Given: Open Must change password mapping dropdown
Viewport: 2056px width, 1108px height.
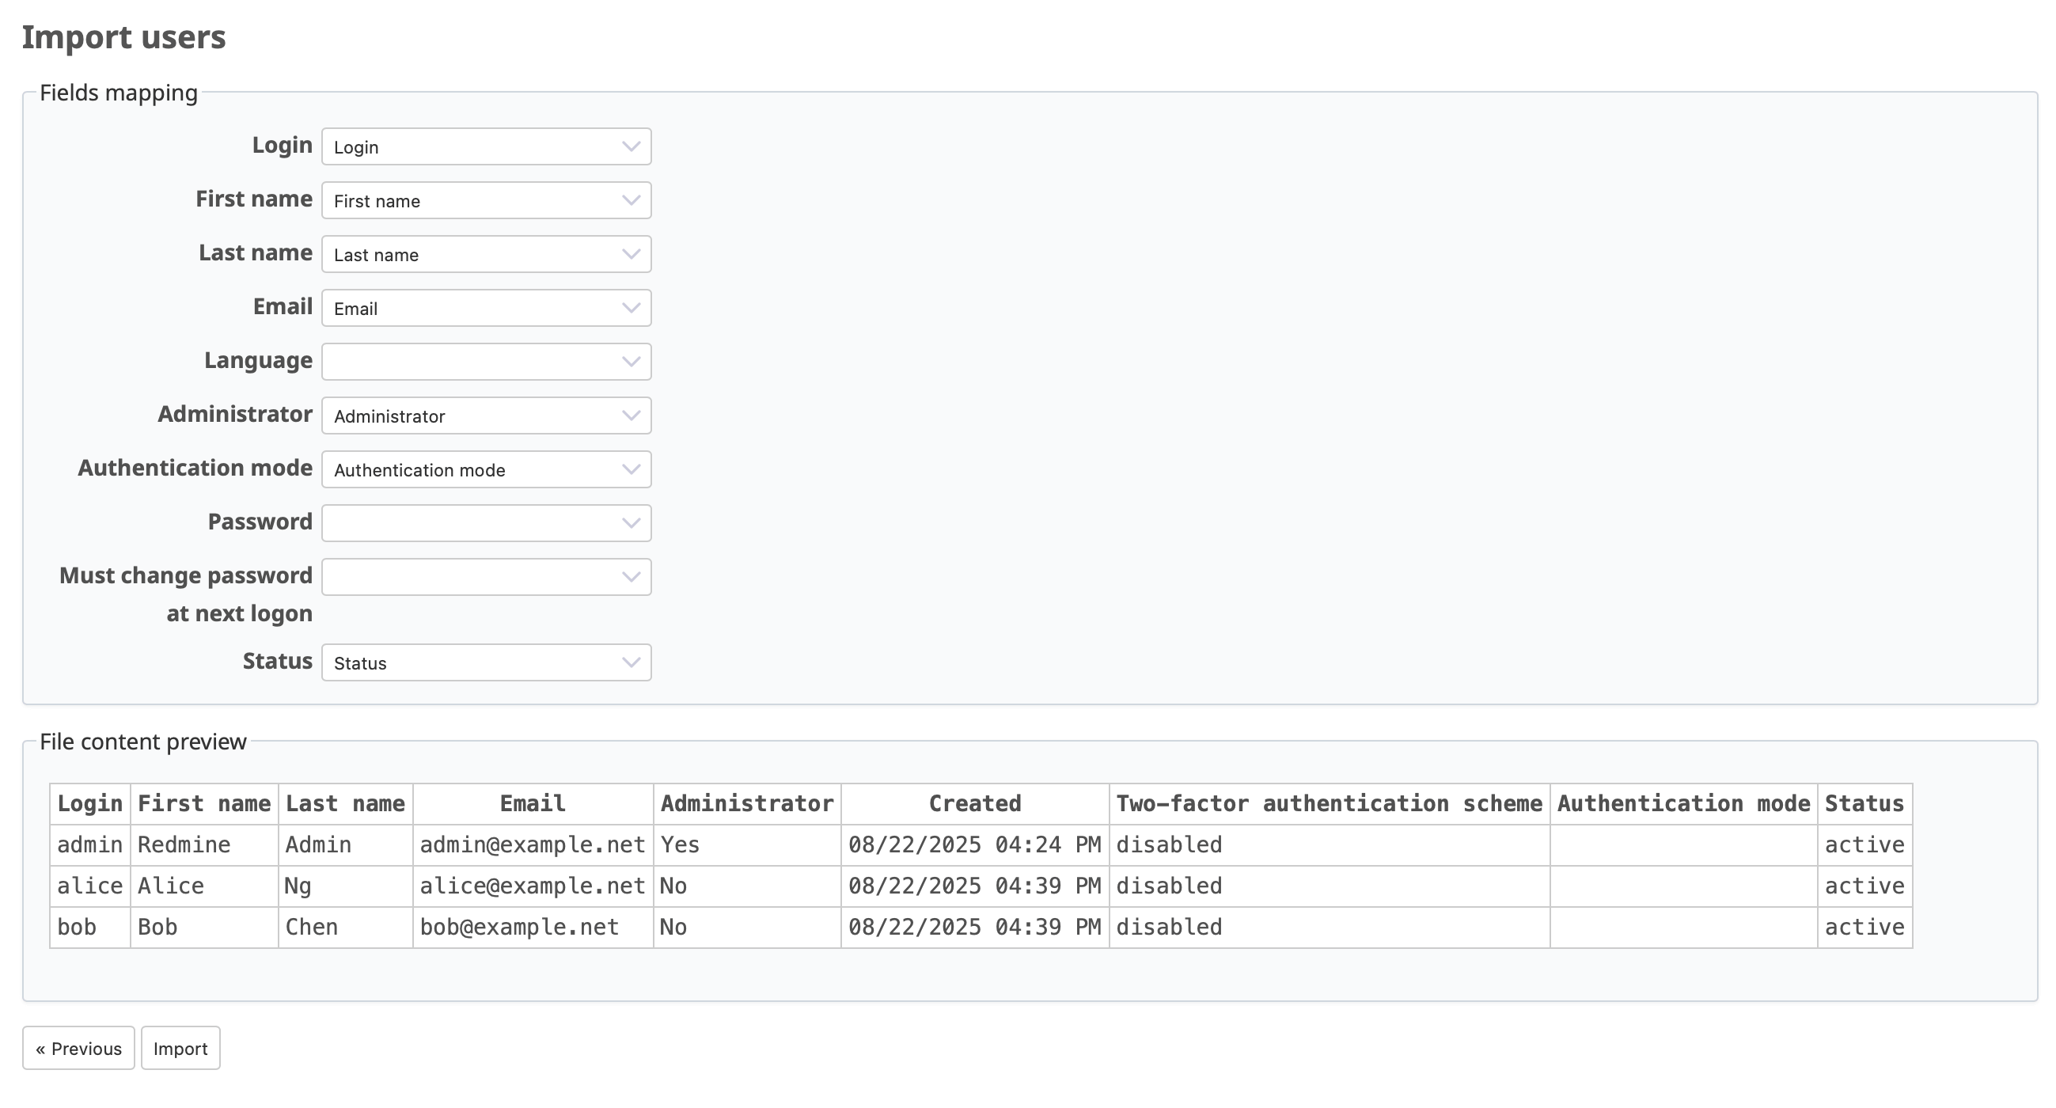Looking at the screenshot, I should (486, 577).
